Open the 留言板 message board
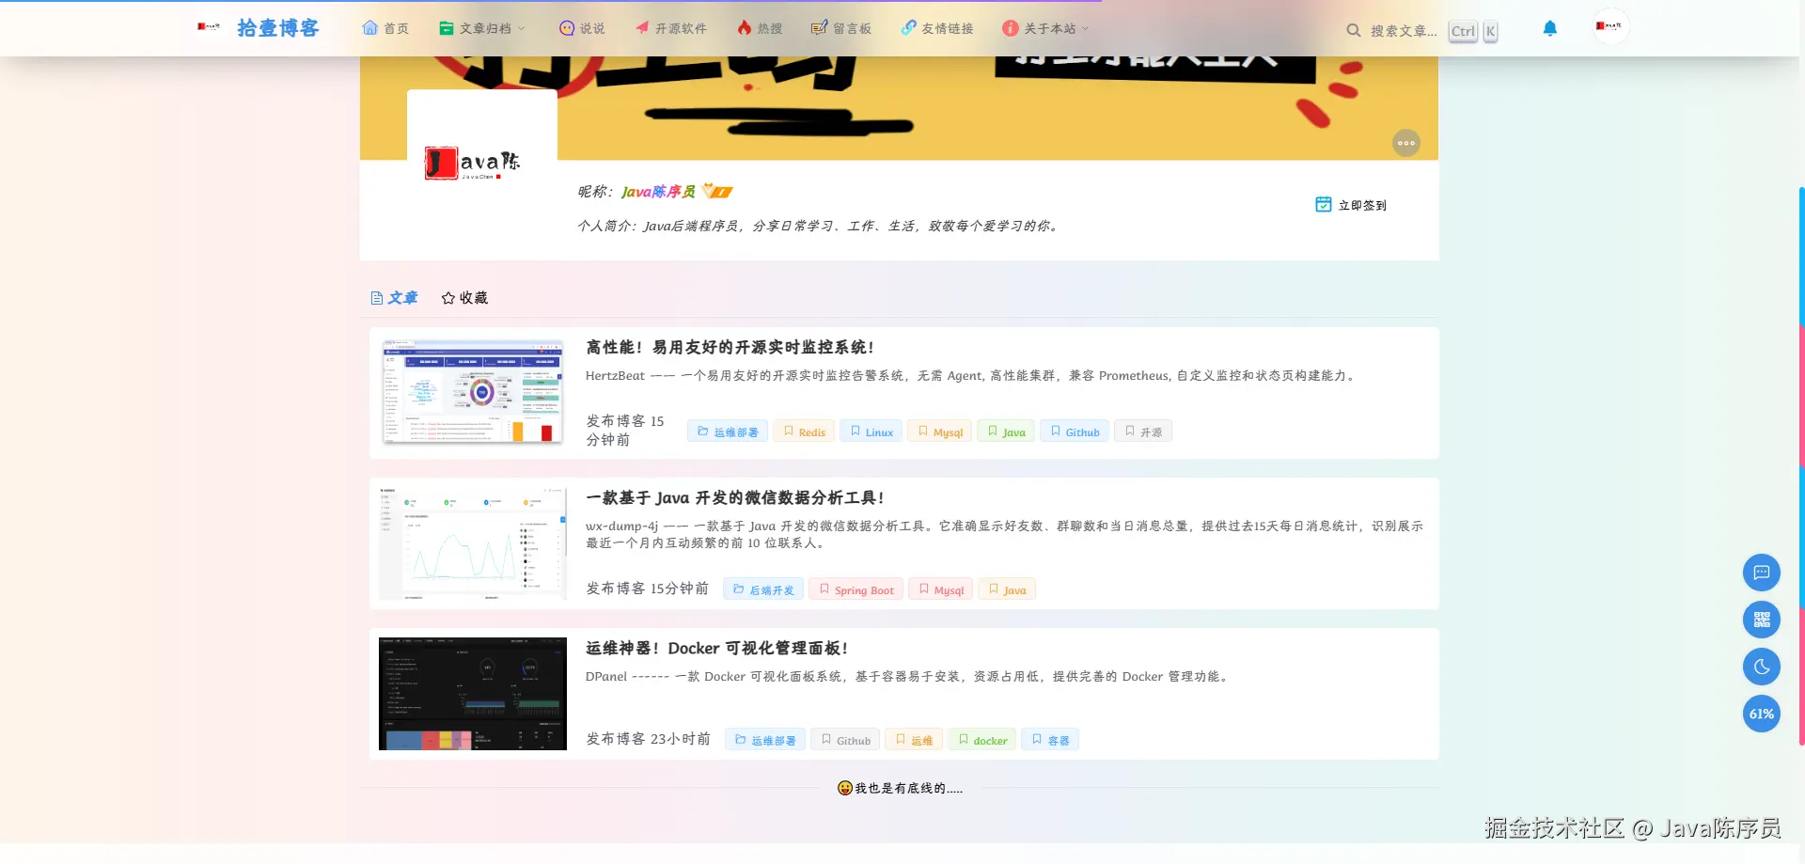Image resolution: width=1805 pixels, height=864 pixels. click(841, 28)
